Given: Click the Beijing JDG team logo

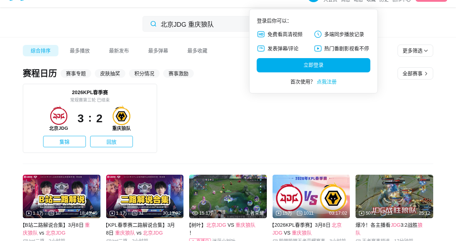Looking at the screenshot, I should tap(59, 116).
